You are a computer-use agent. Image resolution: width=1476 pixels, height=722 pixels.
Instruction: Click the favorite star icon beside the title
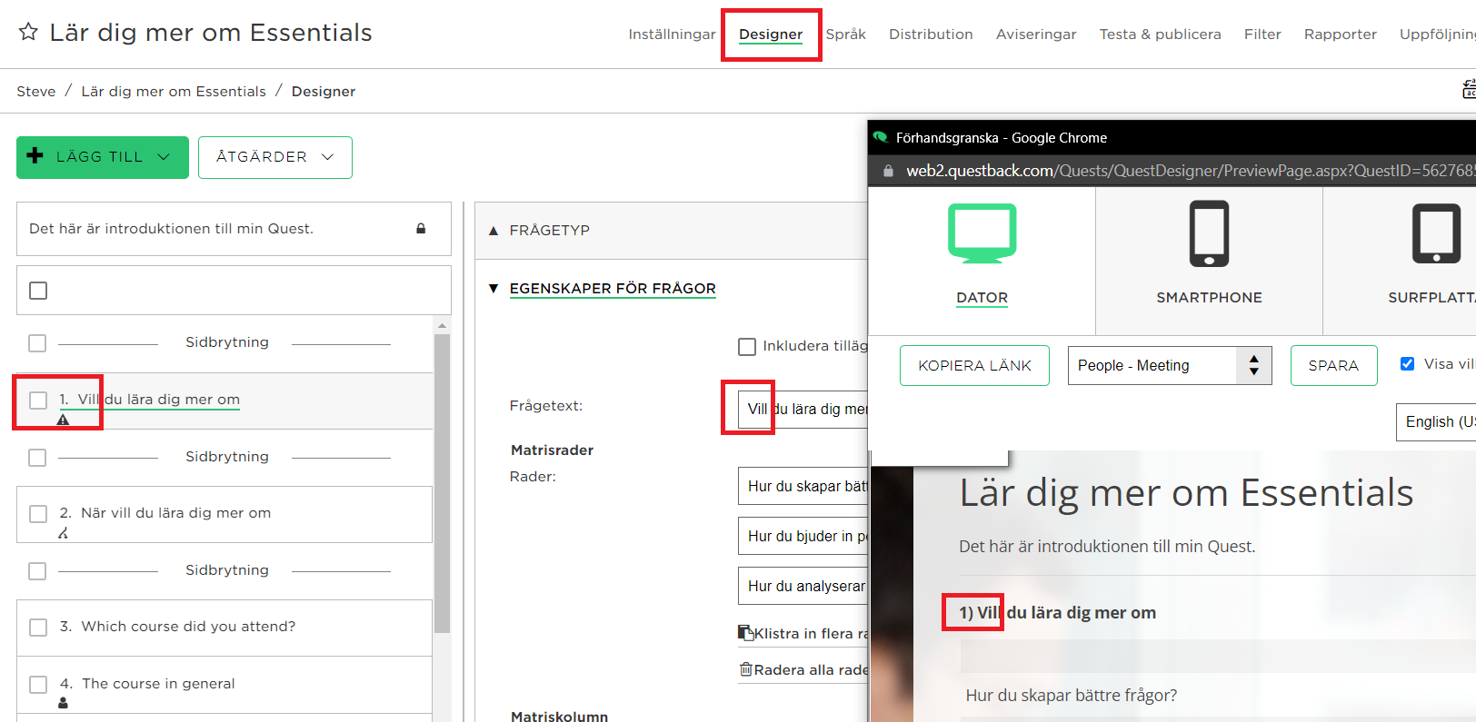coord(28,32)
